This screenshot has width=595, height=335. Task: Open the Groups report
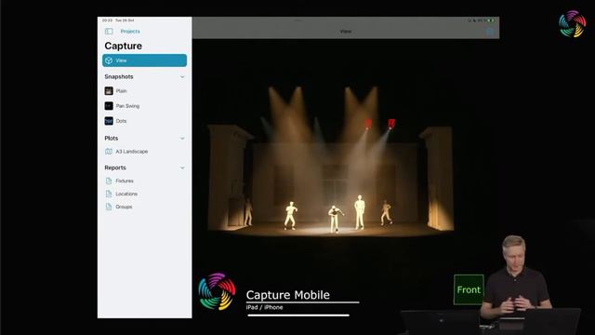click(145, 207)
